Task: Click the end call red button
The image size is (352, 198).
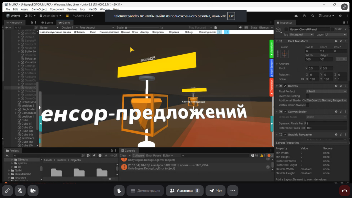Action: click(x=345, y=190)
